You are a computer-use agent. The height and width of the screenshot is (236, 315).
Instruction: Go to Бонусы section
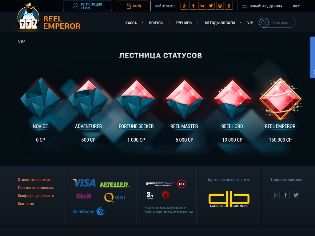pyautogui.click(x=156, y=23)
